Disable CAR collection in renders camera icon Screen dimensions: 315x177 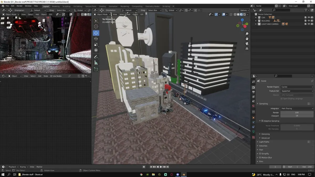[x=312, y=18]
